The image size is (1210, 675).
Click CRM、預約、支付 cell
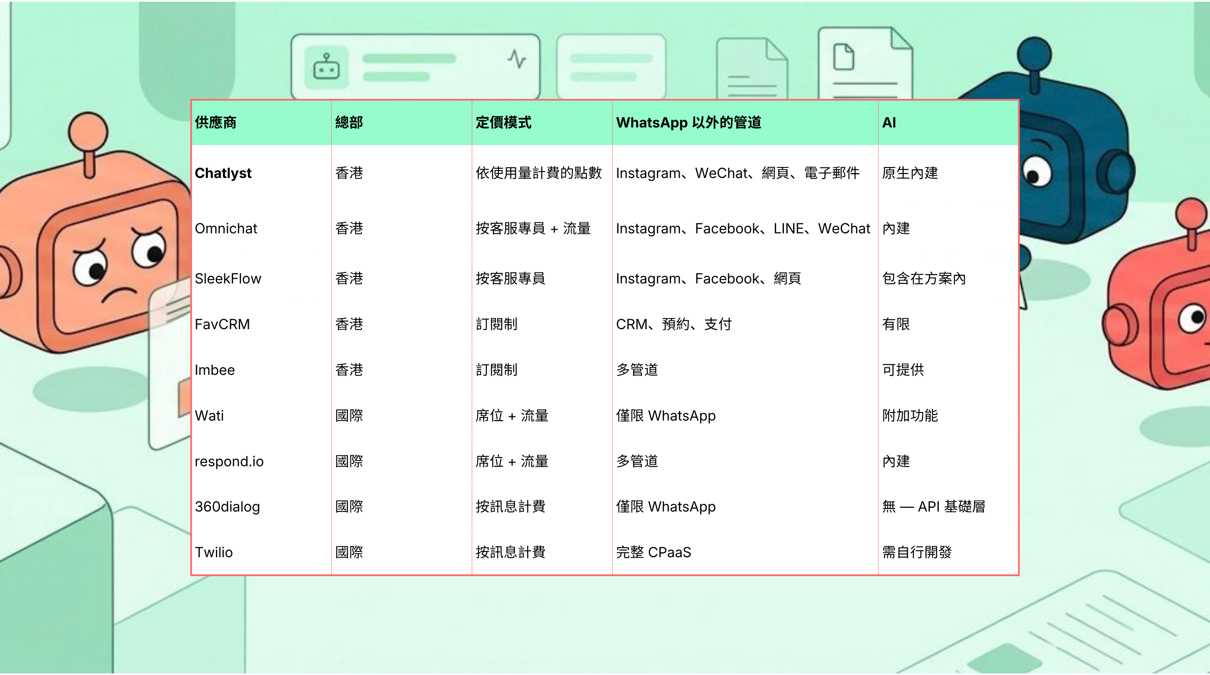[x=745, y=324]
